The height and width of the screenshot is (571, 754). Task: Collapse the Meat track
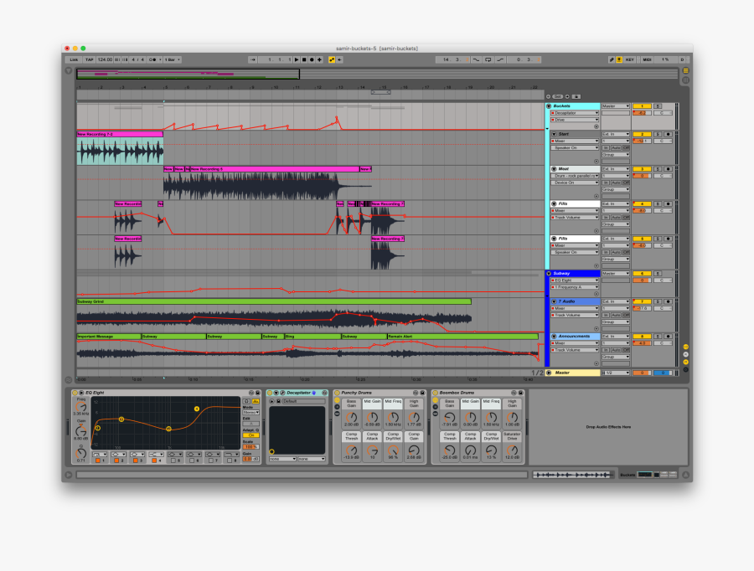[x=554, y=169]
